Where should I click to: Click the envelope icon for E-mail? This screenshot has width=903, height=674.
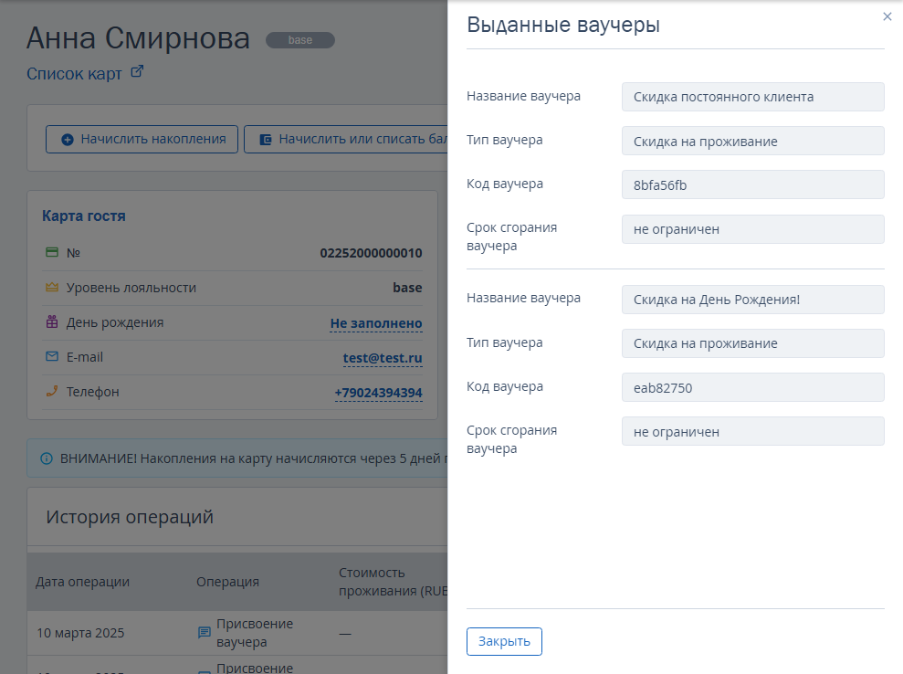coord(52,356)
